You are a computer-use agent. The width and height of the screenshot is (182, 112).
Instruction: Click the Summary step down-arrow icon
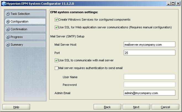[8, 45]
